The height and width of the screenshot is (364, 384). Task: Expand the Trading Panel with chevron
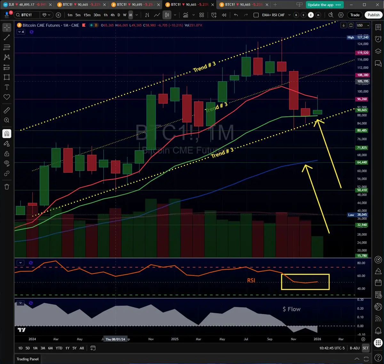click(357, 359)
